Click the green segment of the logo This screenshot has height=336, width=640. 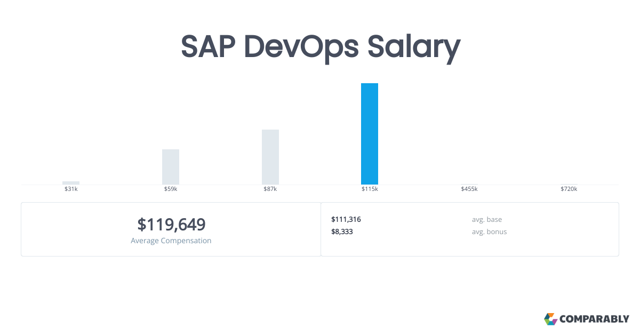547,321
